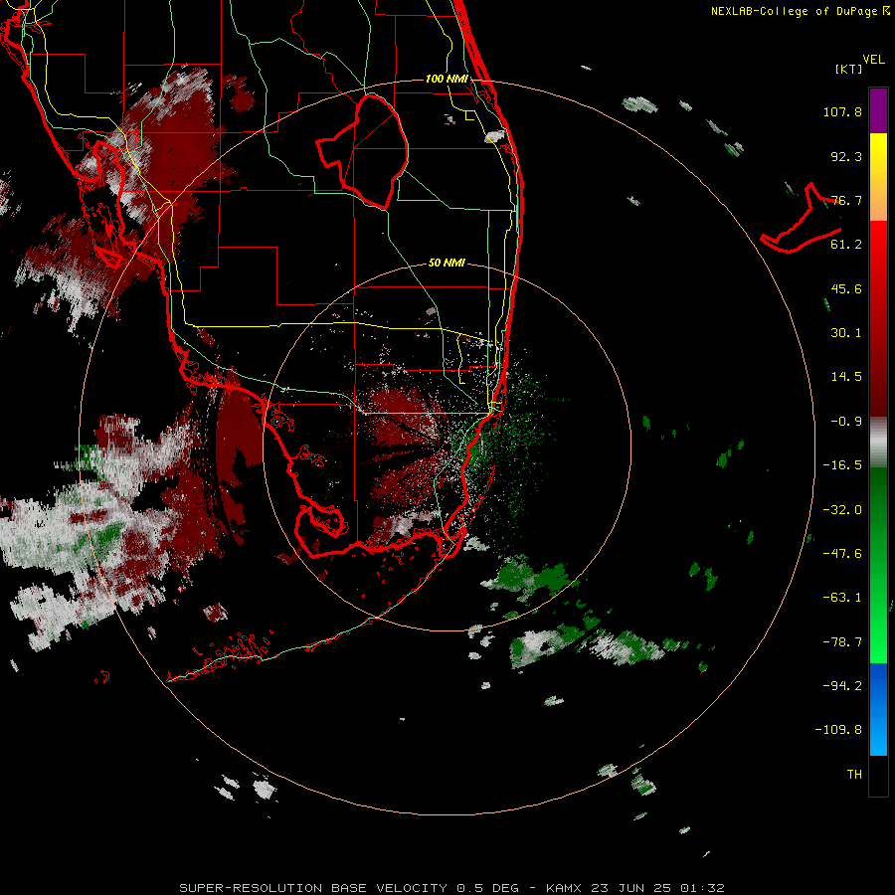895x895 pixels.
Task: Click the -0.9 legend value
Action: (846, 422)
